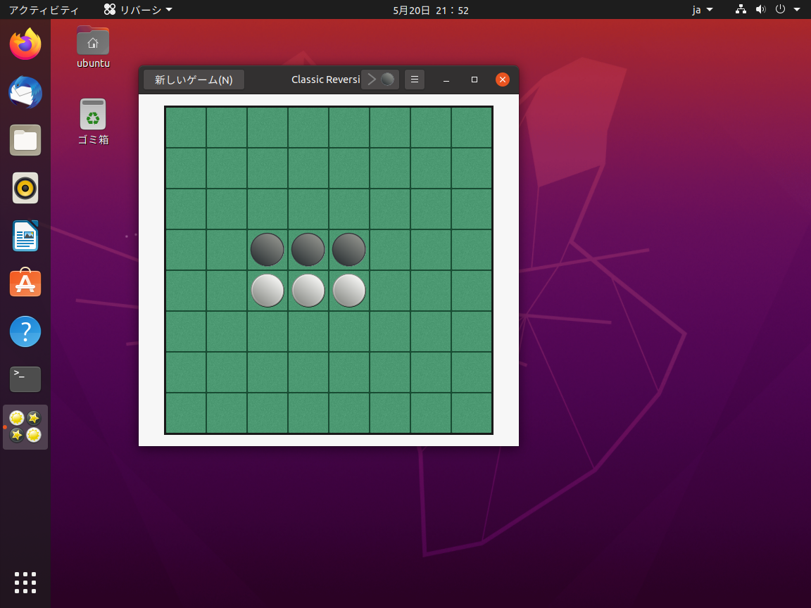Screen dimensions: 811x608
Task: Open the Help icon in the dock
Action: coord(25,331)
